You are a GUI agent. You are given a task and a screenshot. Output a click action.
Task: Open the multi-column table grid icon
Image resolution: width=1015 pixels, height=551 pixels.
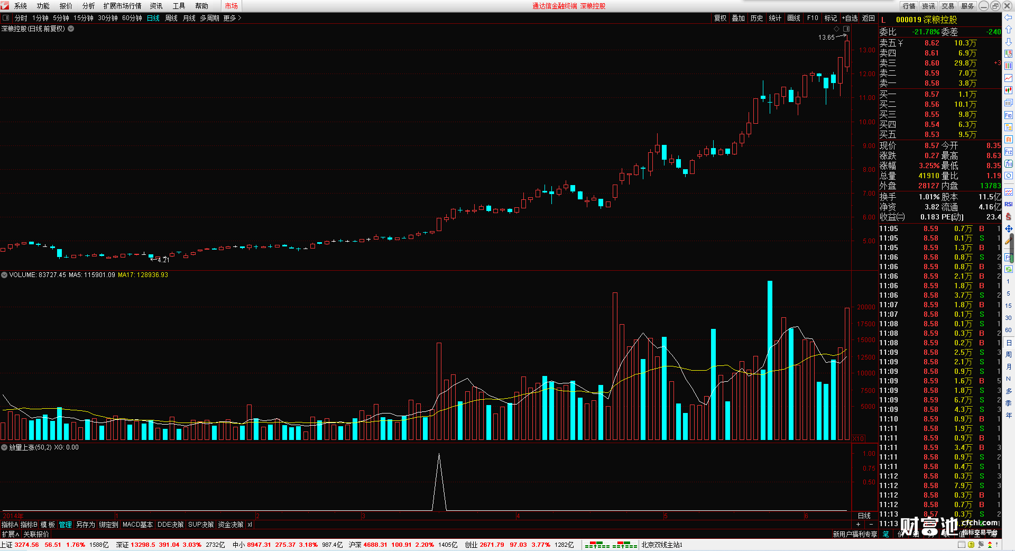click(1008, 66)
